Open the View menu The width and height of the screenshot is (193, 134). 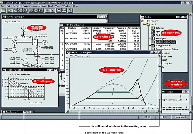click(x=57, y=6)
